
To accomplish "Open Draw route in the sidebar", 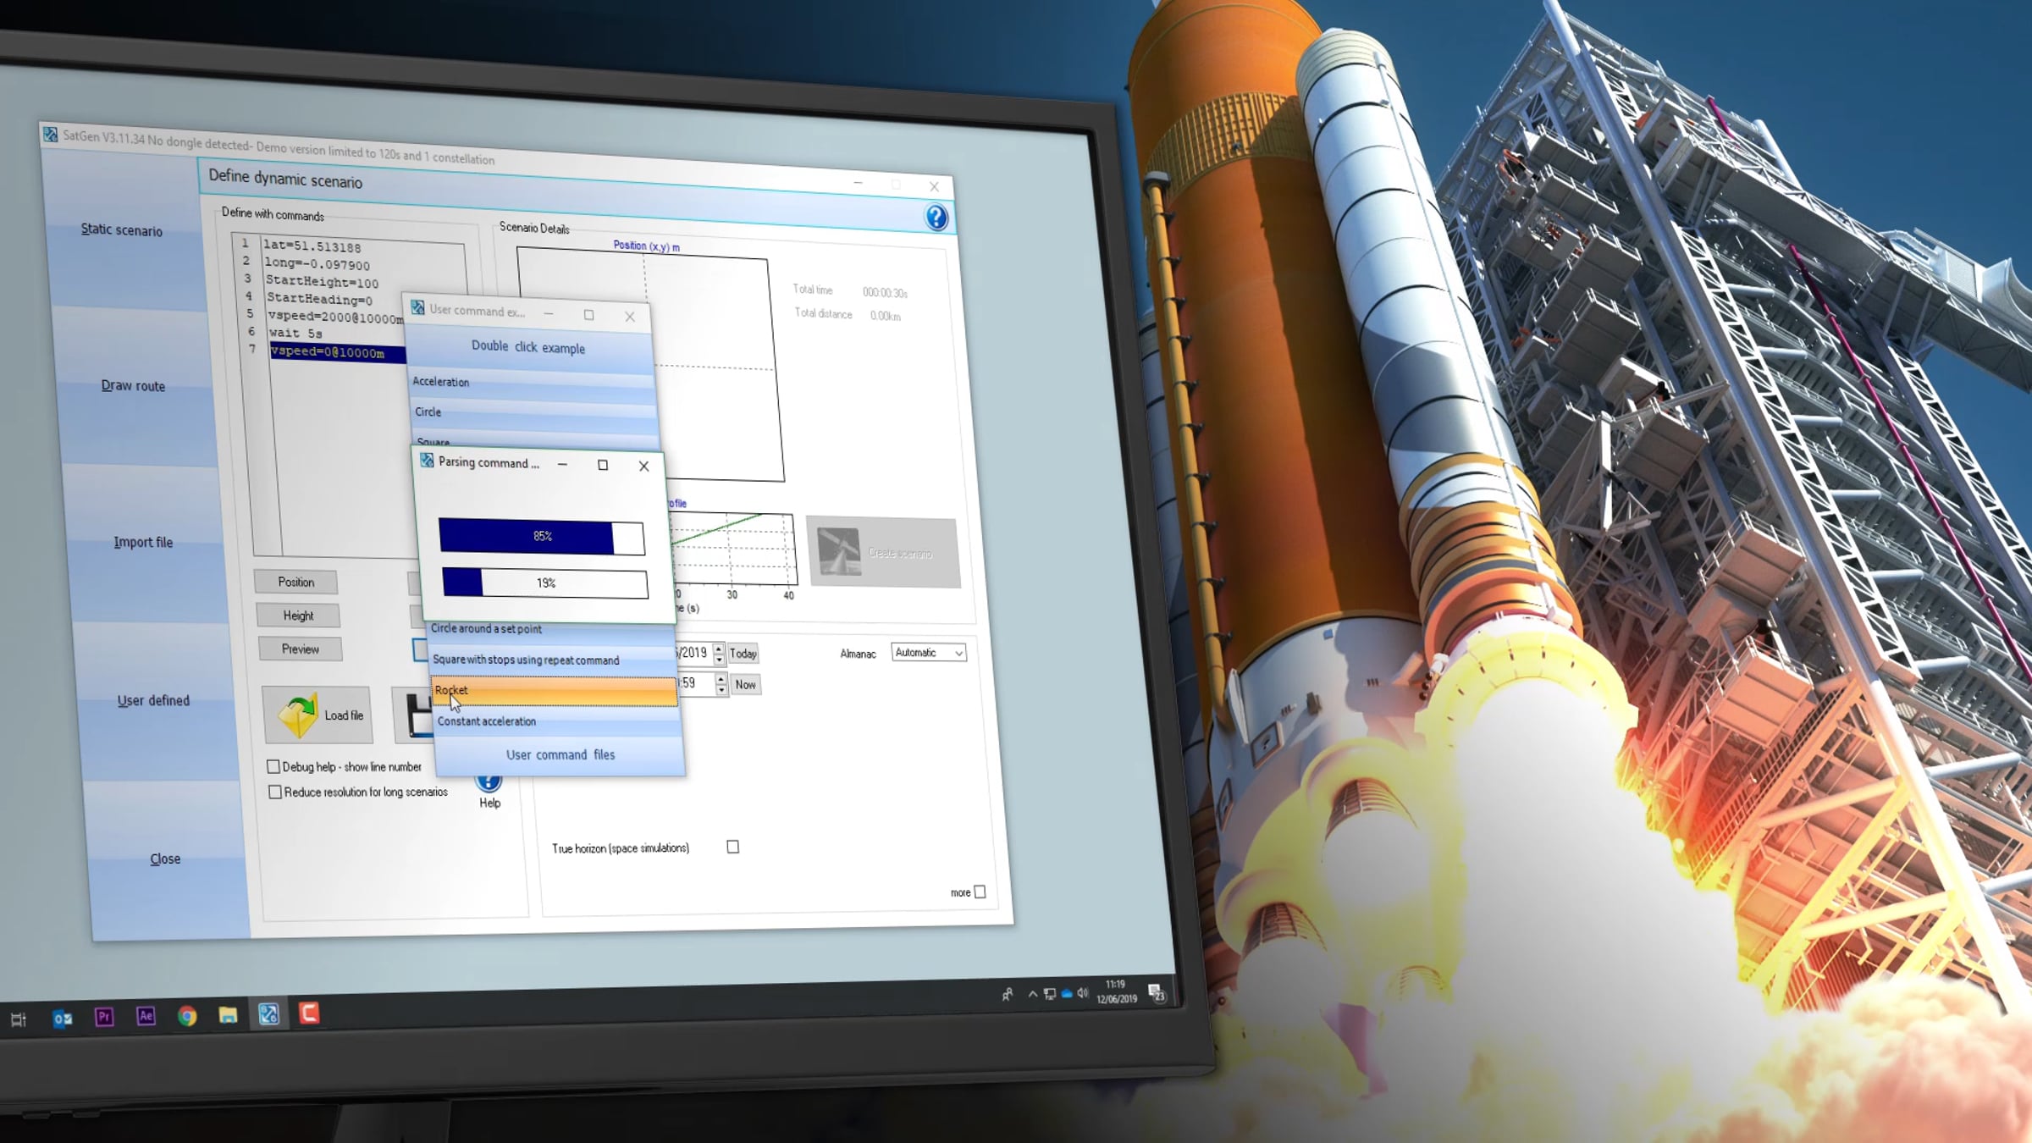I will (x=133, y=385).
